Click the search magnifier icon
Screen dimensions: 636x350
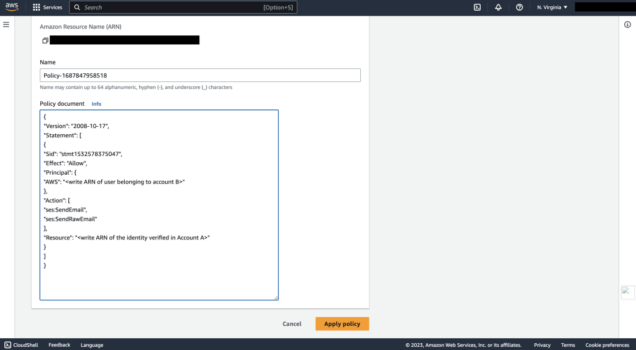(x=77, y=7)
